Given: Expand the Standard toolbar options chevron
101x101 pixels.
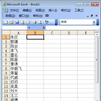Looking at the screenshot, I should 56,22.
